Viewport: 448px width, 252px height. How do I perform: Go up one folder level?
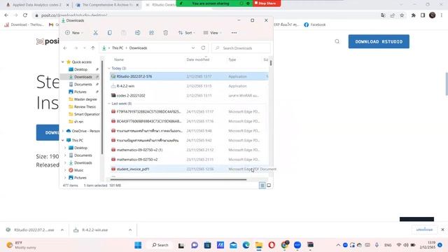coord(93,48)
